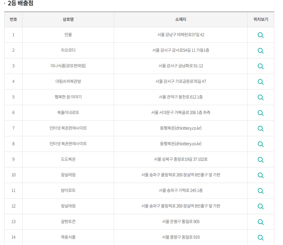Click the 복돌이네로또 location magnifier

260,113
